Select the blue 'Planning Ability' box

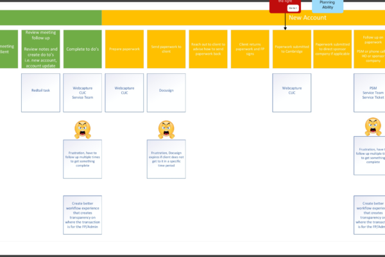[x=327, y=5]
